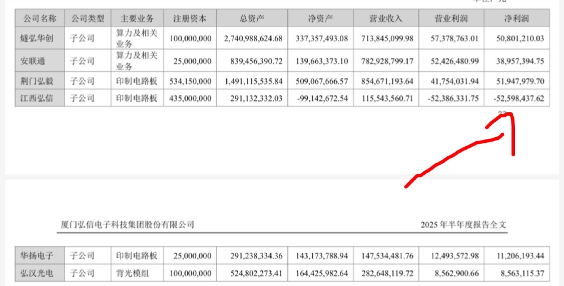
Task: Select registered capital 435,000,000
Action: (190, 98)
